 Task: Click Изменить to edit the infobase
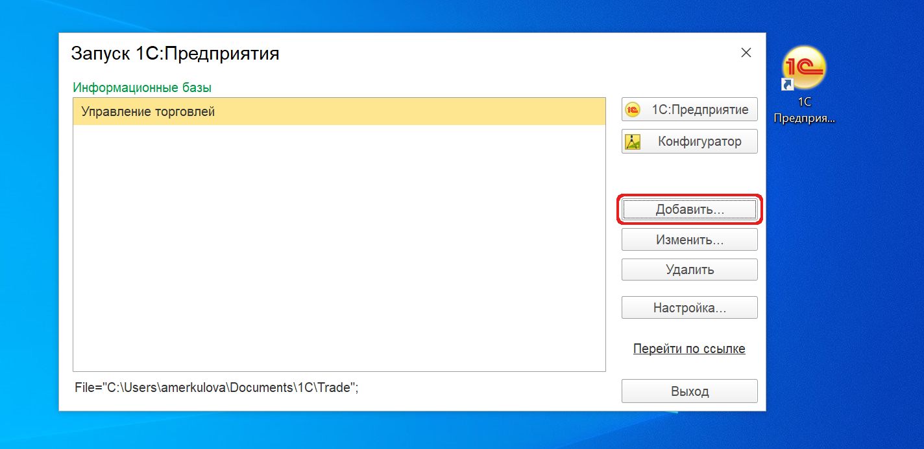689,240
